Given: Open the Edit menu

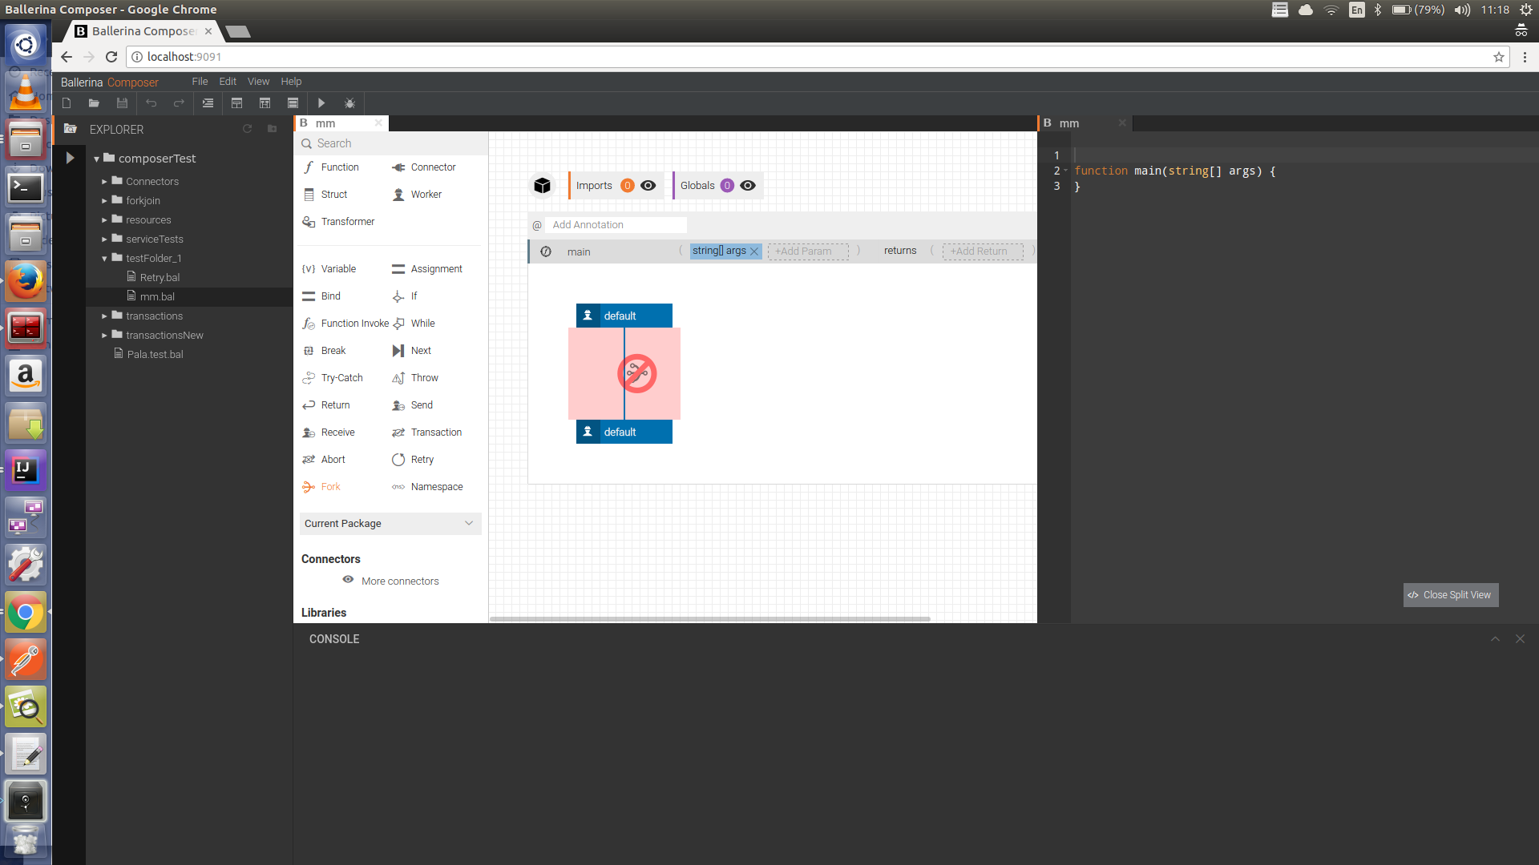Looking at the screenshot, I should (x=228, y=82).
